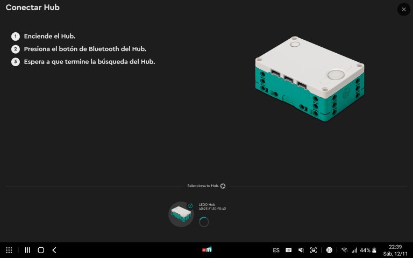Click 'Espera a que termine la búsqueda' step

(x=89, y=62)
